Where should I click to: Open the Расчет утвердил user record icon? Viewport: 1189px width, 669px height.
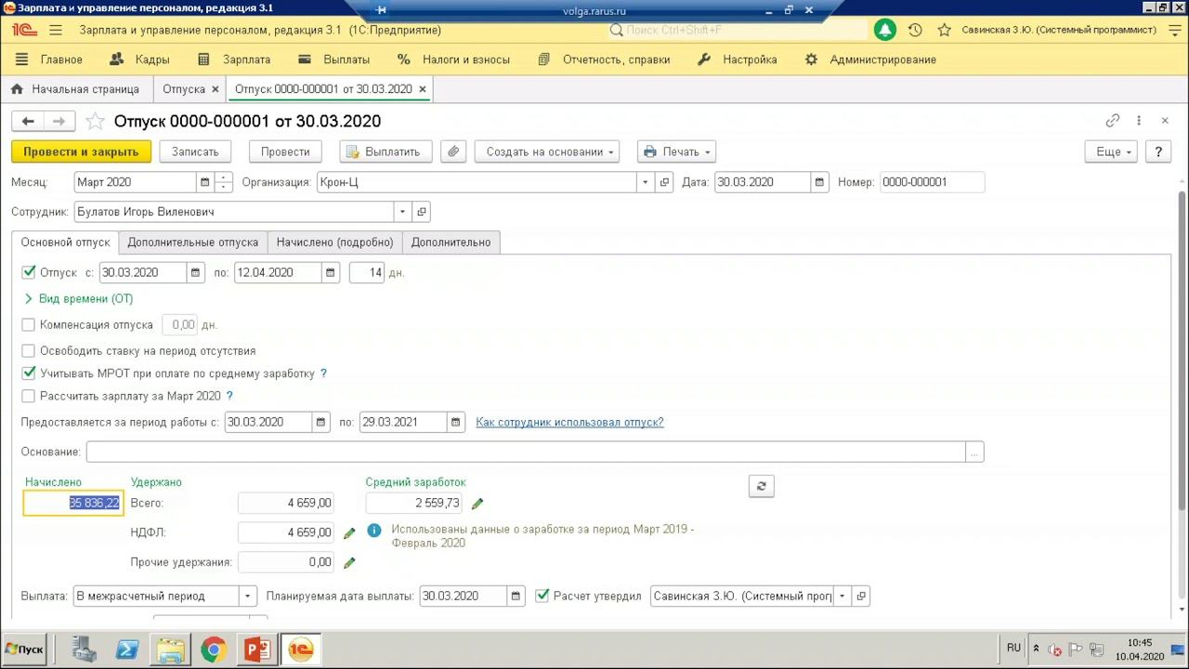tap(861, 596)
